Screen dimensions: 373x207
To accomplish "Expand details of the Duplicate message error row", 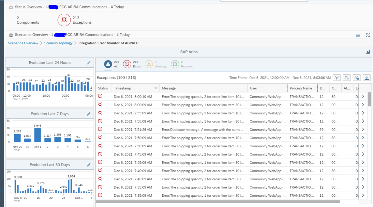I will [x=363, y=129].
